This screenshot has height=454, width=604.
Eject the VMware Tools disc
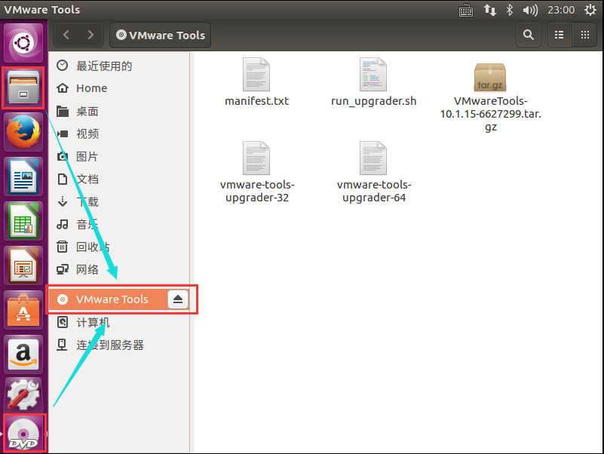click(x=177, y=299)
